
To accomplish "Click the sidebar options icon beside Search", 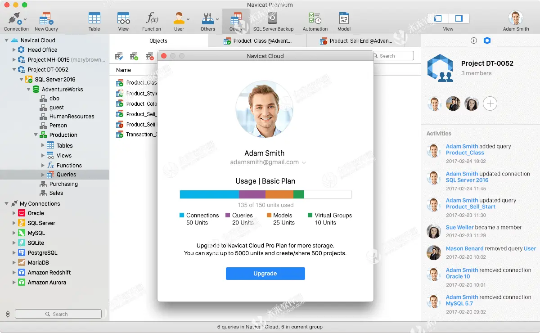I will coord(8,314).
